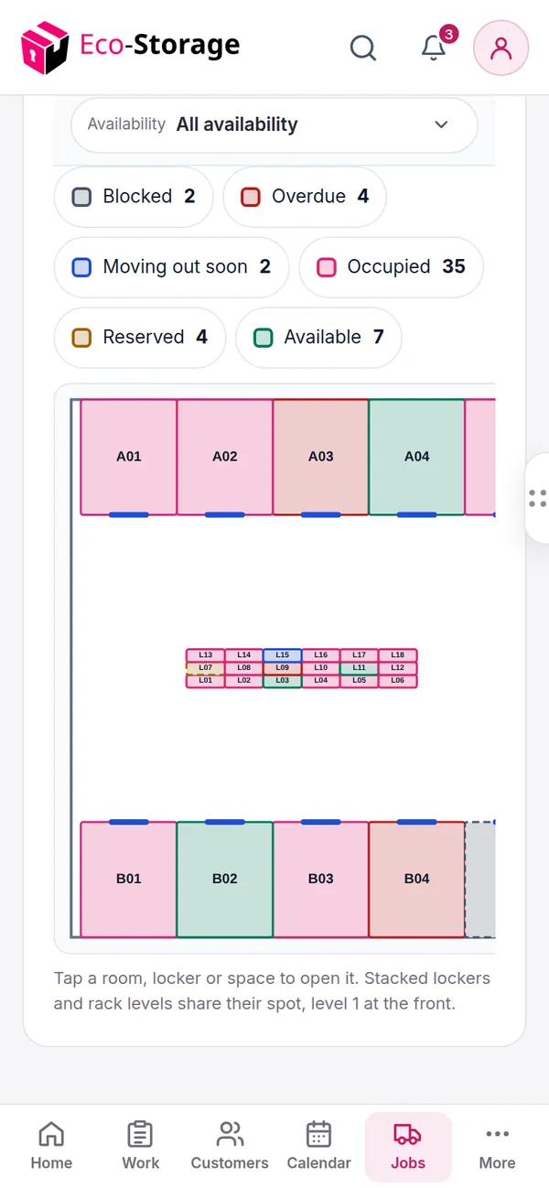Toggle the Overdue filter chip
The width and height of the screenshot is (549, 1188).
[305, 196]
